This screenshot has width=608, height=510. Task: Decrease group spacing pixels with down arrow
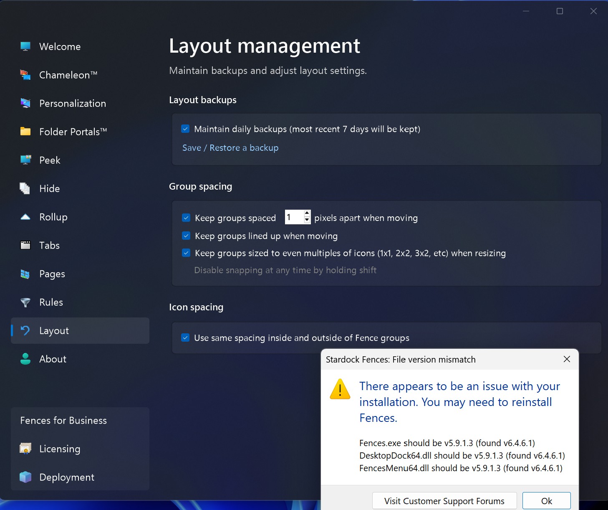307,220
